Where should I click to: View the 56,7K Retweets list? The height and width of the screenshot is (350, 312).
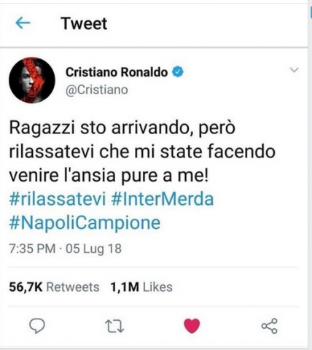tap(54, 287)
